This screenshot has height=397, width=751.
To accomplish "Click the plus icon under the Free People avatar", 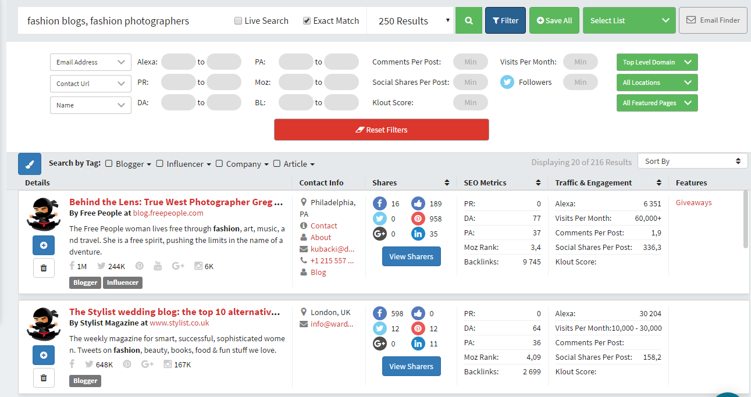I will tap(43, 245).
